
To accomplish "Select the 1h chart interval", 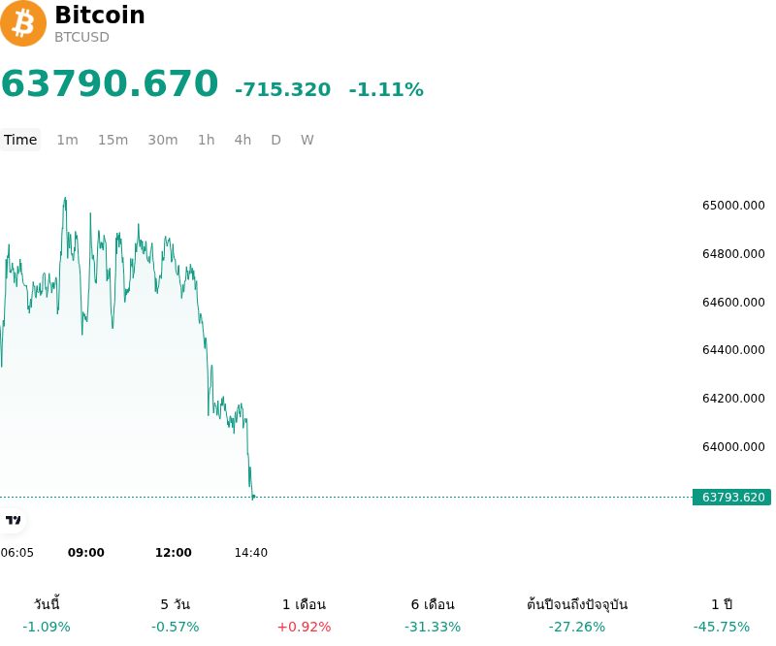I will coord(207,140).
